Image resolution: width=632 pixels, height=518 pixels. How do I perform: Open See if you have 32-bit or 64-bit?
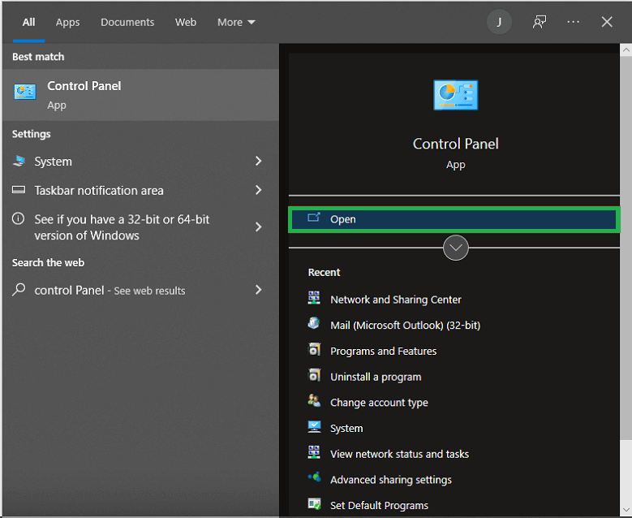pyautogui.click(x=140, y=227)
